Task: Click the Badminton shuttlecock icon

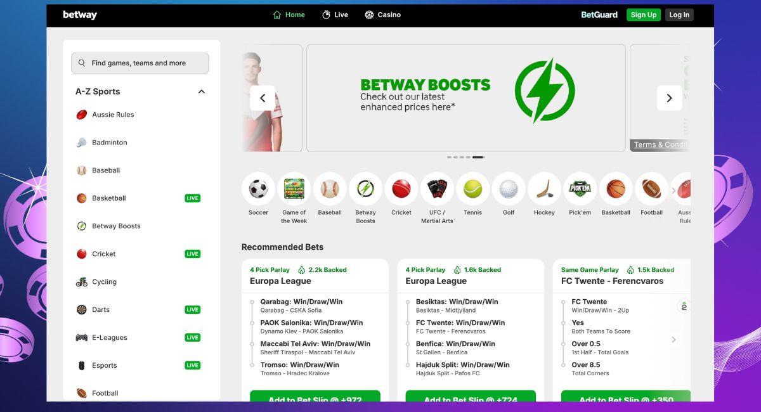Action: point(82,143)
